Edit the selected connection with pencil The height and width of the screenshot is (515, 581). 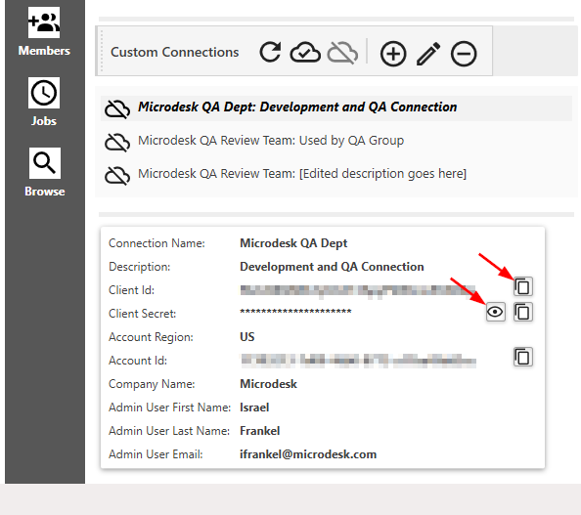click(x=428, y=54)
